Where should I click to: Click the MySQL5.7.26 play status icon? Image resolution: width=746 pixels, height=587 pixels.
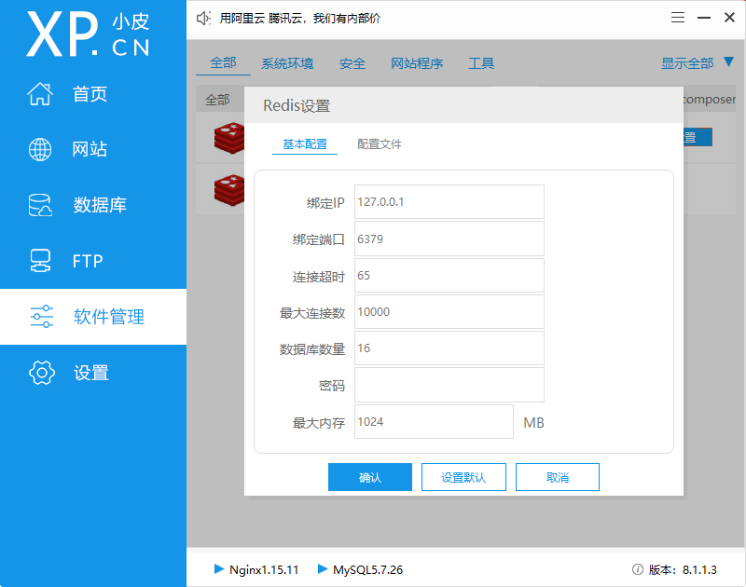323,569
